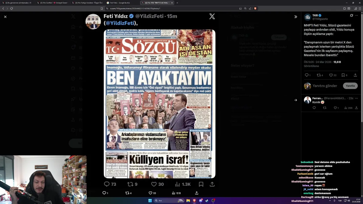363x204 pixels.
Task: Open Steam from the taskbar
Action: (x=207, y=201)
